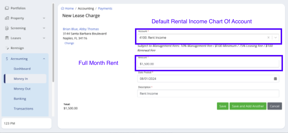Select Money Out in sidebar
Screen dimensions: 288x133
22,89
